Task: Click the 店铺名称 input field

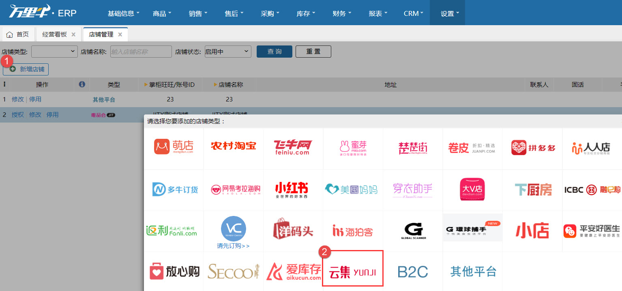Action: coord(141,51)
